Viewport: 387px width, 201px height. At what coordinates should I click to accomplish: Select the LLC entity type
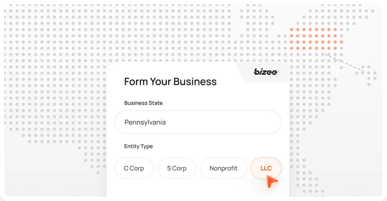pyautogui.click(x=266, y=168)
